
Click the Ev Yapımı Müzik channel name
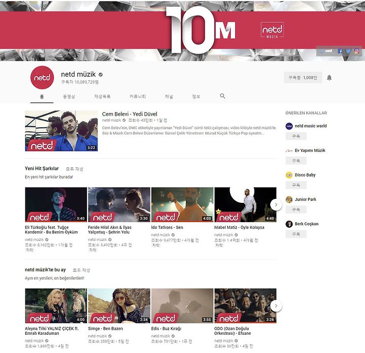point(310,151)
